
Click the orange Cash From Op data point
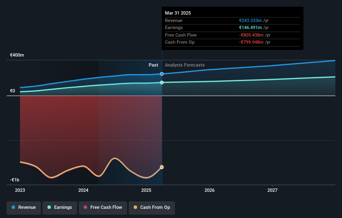pos(162,167)
